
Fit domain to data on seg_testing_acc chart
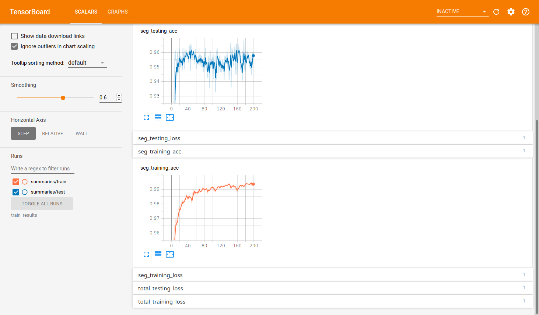click(x=170, y=117)
